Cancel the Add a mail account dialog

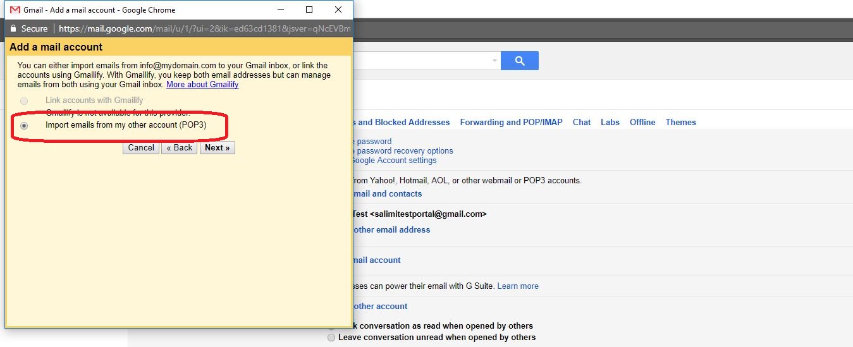click(x=141, y=147)
